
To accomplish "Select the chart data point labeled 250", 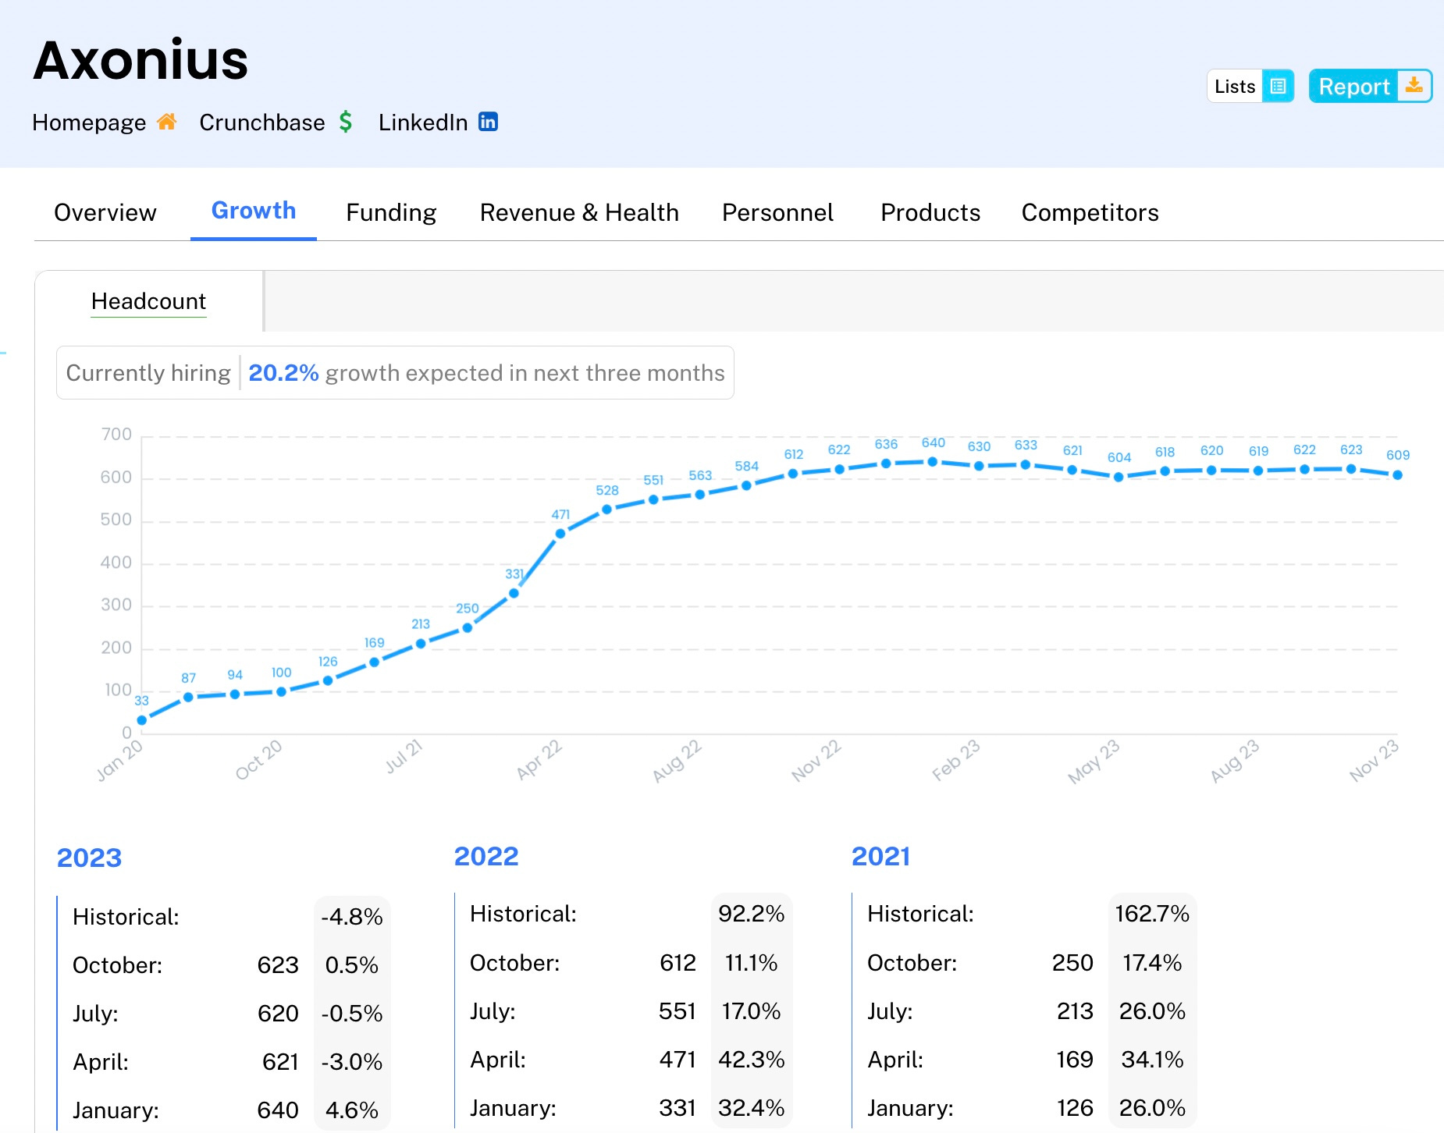I will (x=468, y=627).
